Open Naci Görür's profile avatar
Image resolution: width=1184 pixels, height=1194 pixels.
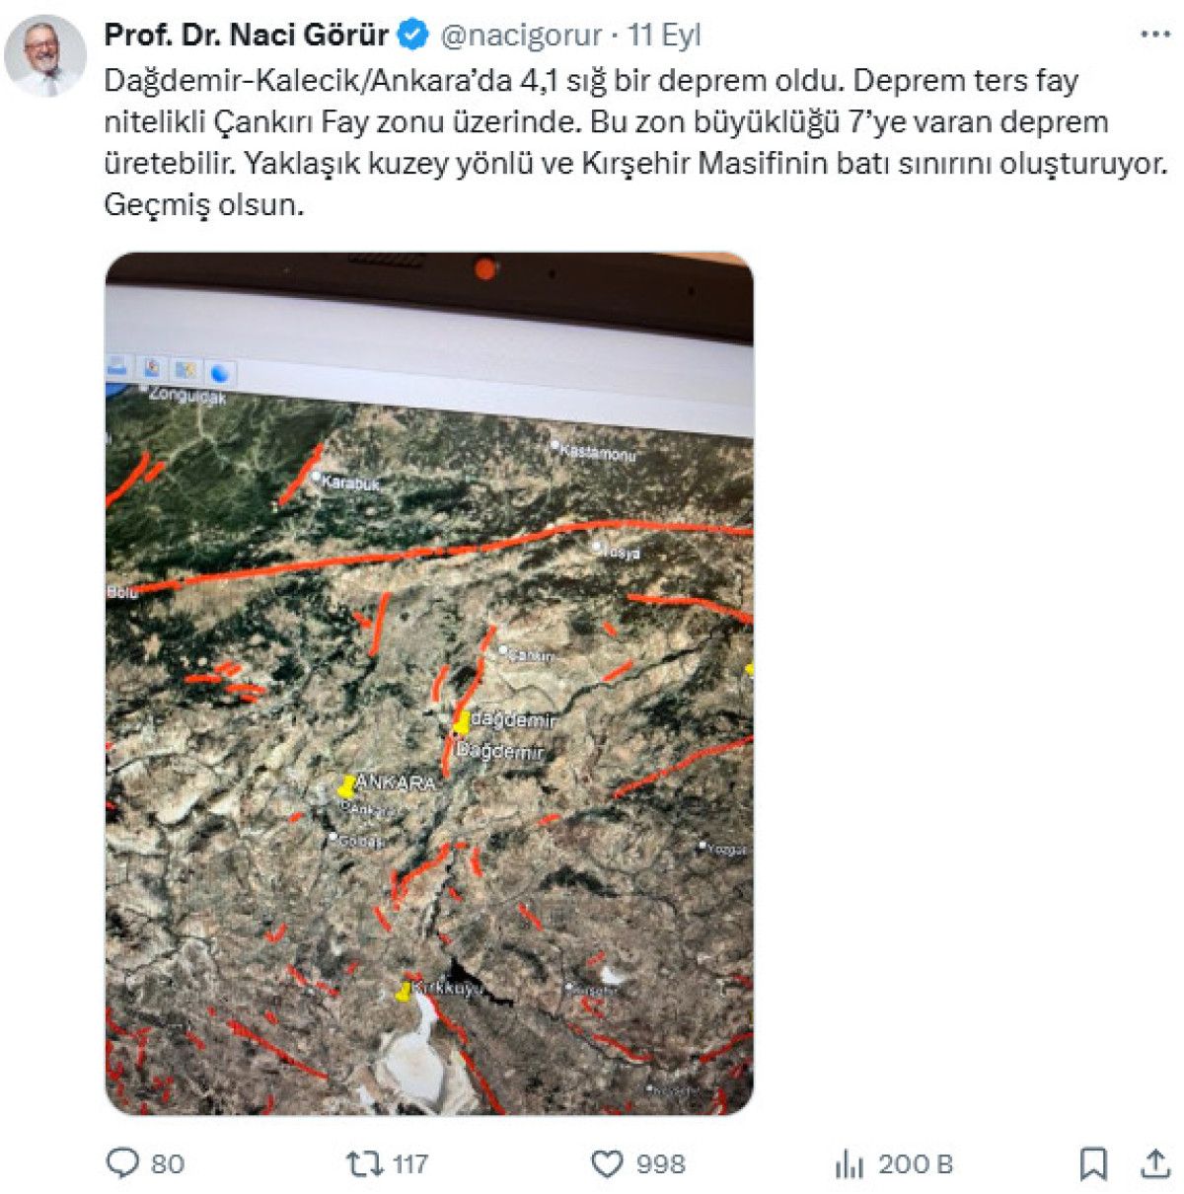[44, 55]
